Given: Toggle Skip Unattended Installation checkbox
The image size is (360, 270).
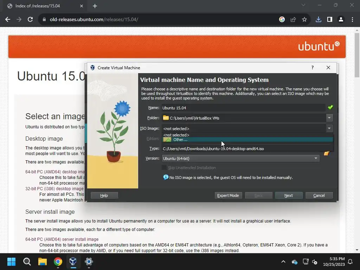Looking at the screenshot, I should [x=164, y=168].
